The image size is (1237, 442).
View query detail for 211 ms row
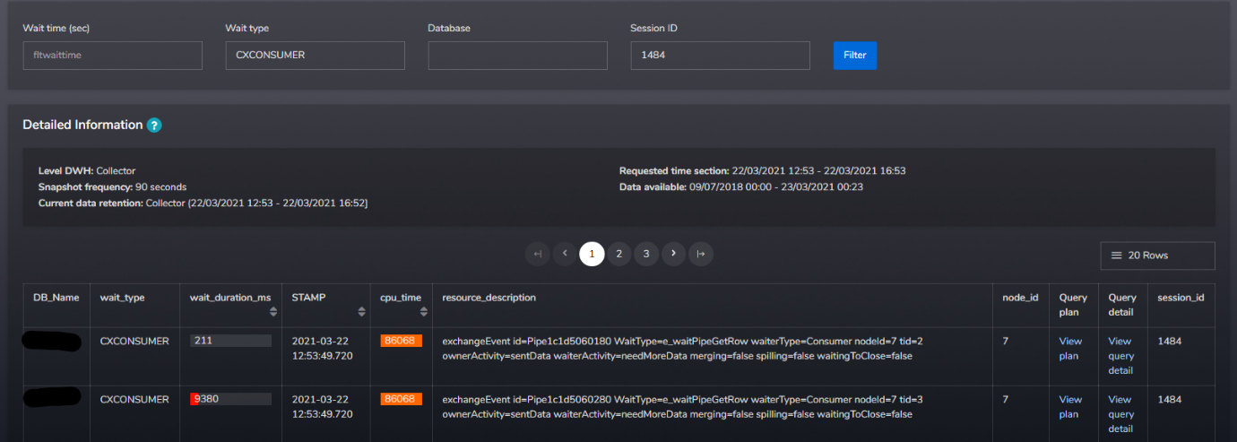[1121, 356]
